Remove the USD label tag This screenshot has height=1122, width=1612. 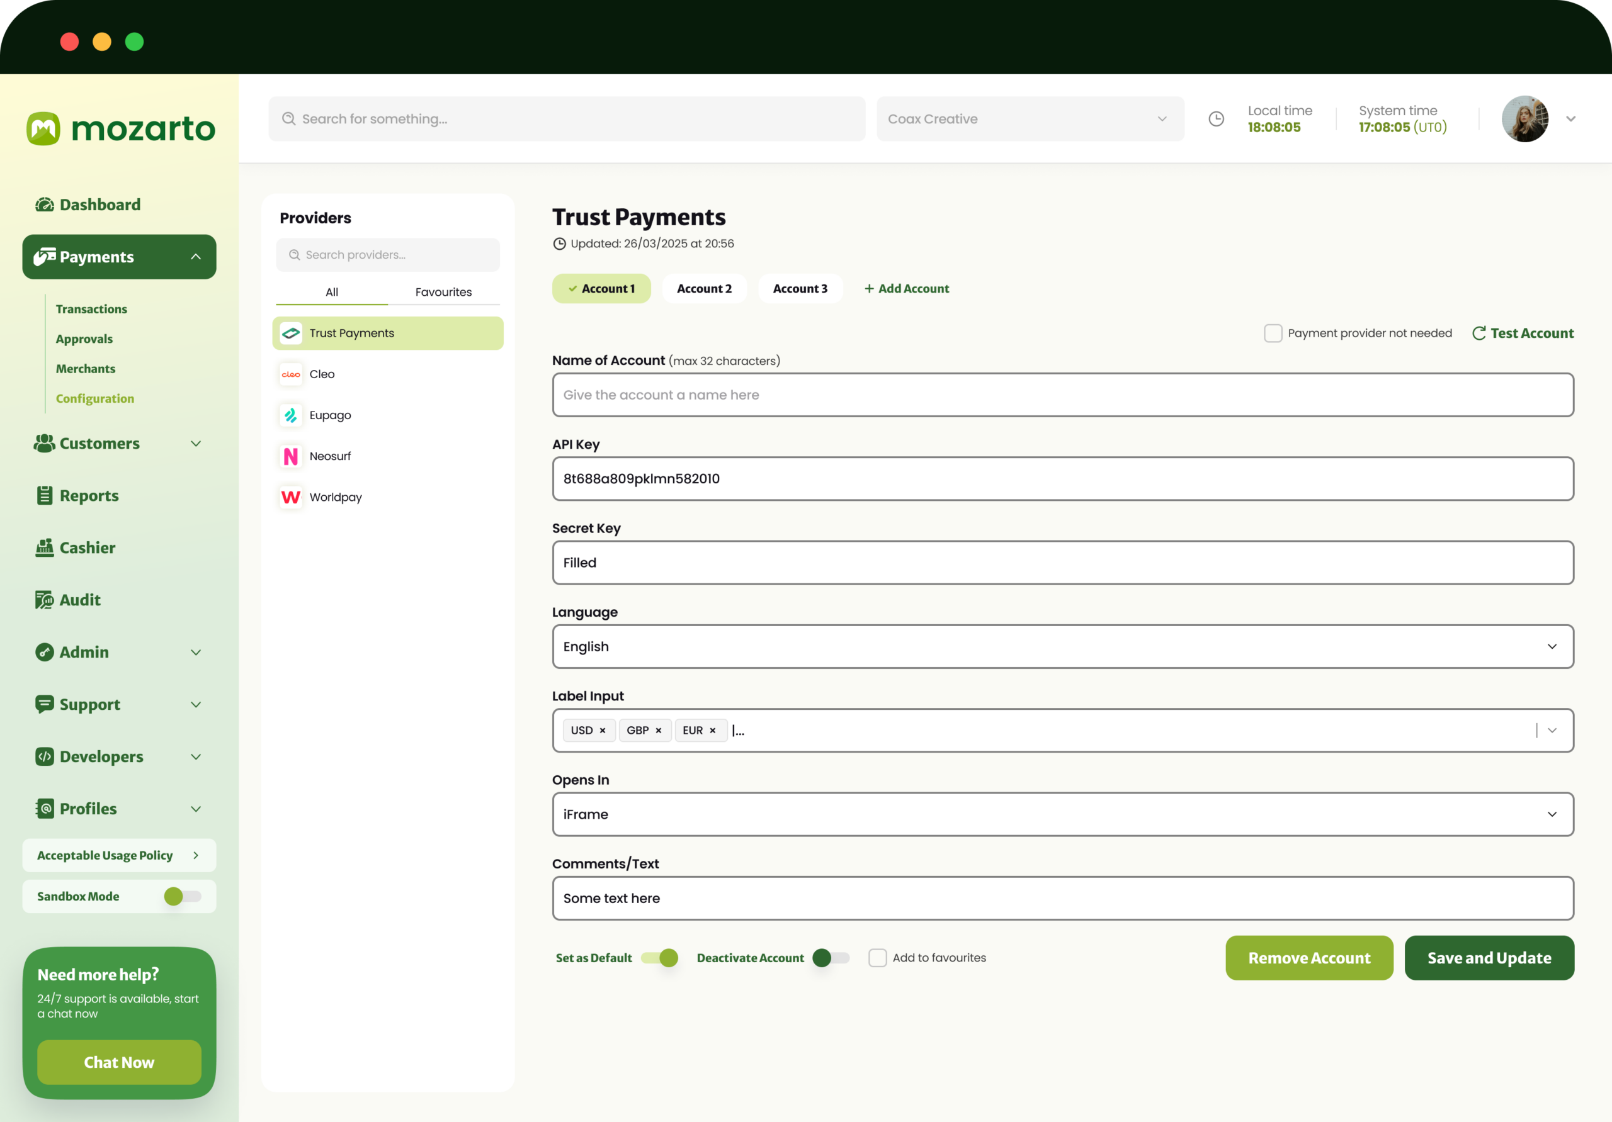pyautogui.click(x=603, y=731)
